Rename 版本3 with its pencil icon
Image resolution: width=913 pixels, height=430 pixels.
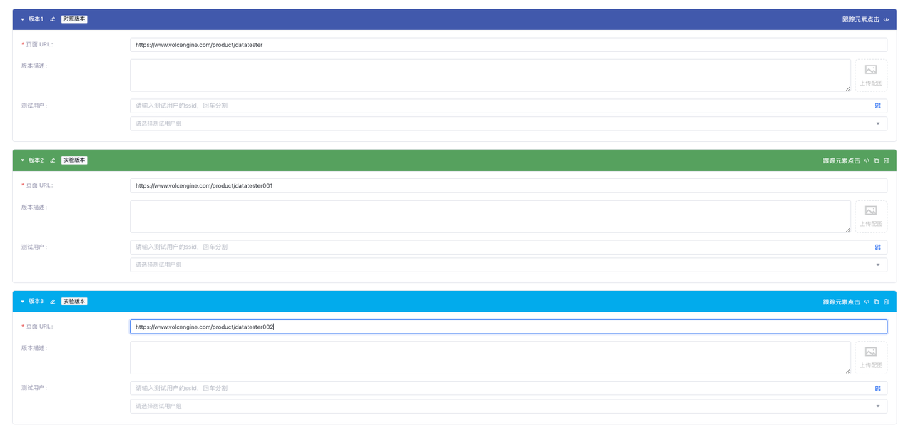point(52,302)
